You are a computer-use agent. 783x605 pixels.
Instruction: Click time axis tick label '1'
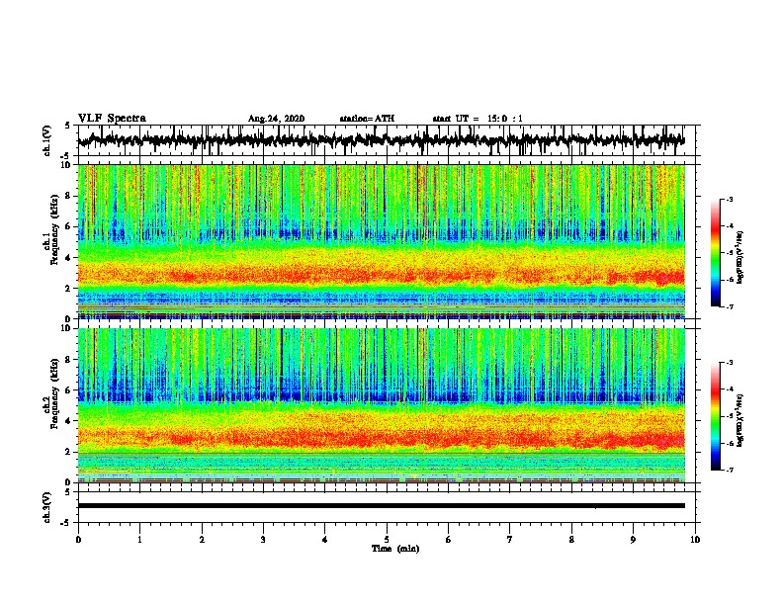pyautogui.click(x=139, y=540)
